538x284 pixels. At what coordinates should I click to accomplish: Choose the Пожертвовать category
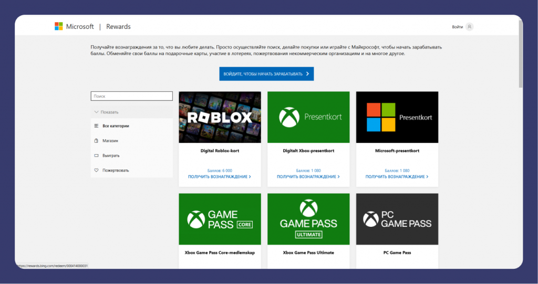[116, 170]
